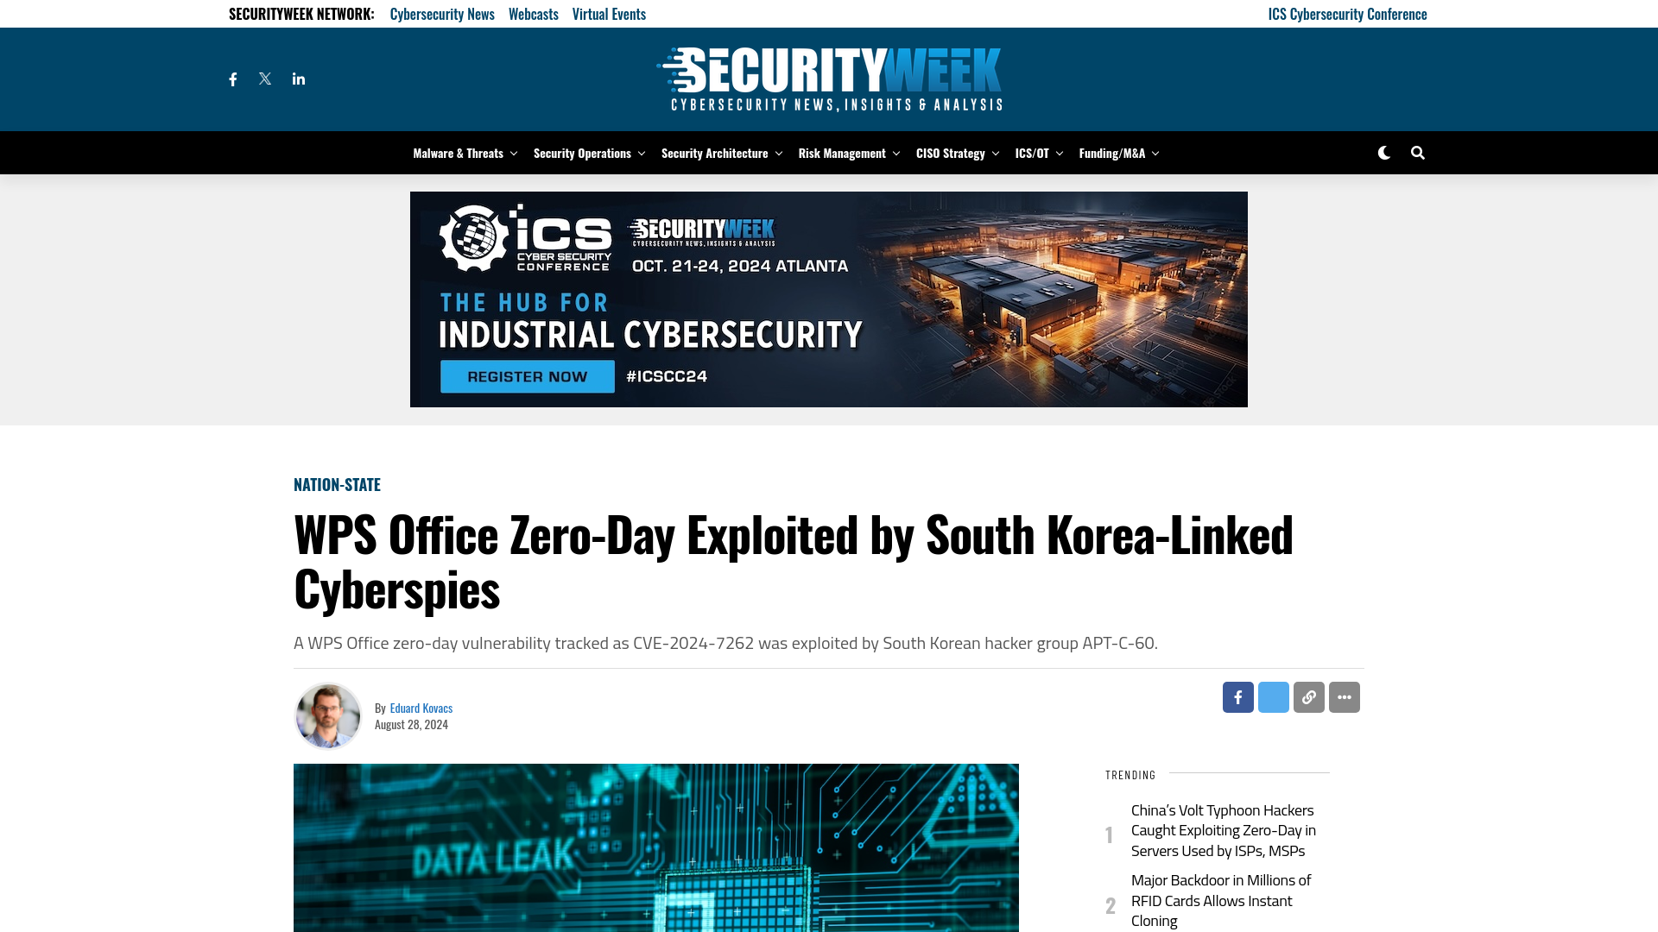The image size is (1658, 932).
Task: Click the Facebook share icon
Action: pos(1237,697)
